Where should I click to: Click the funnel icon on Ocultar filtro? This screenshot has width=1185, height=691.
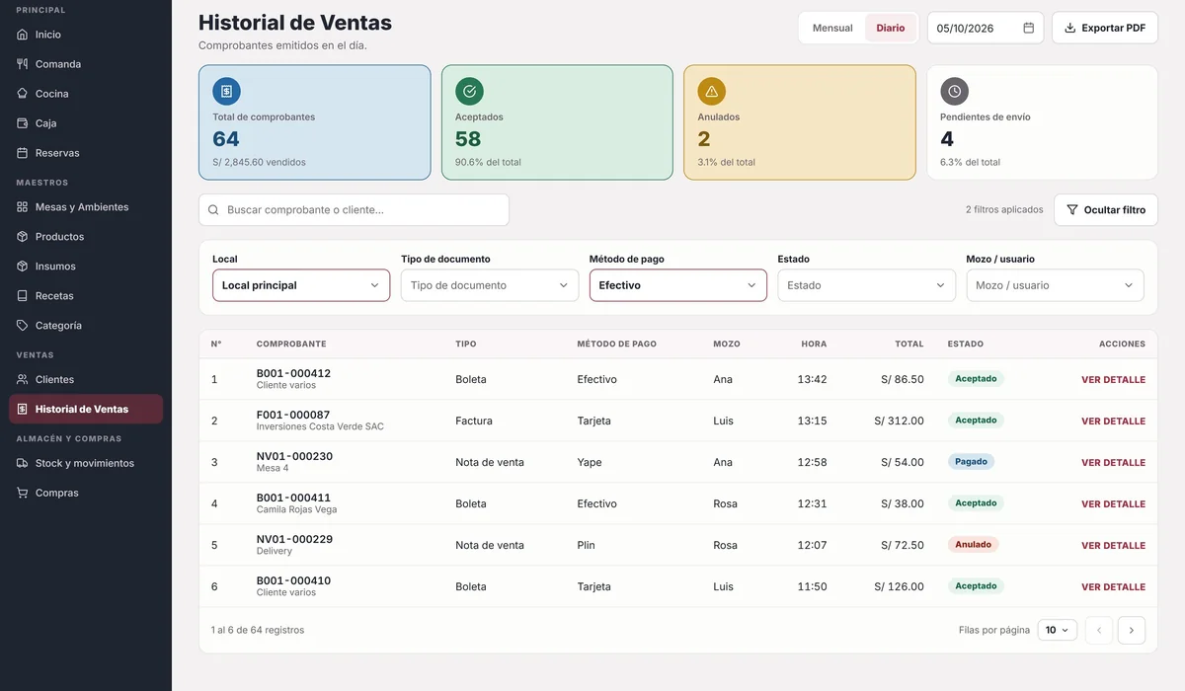point(1072,210)
